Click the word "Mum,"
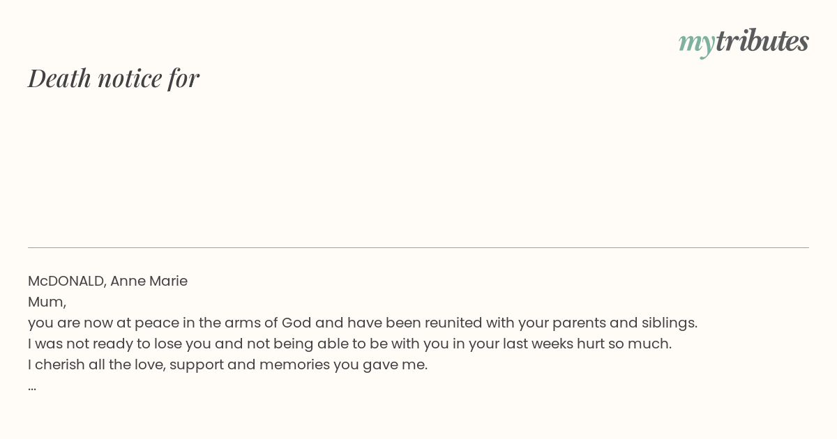 tap(47, 302)
